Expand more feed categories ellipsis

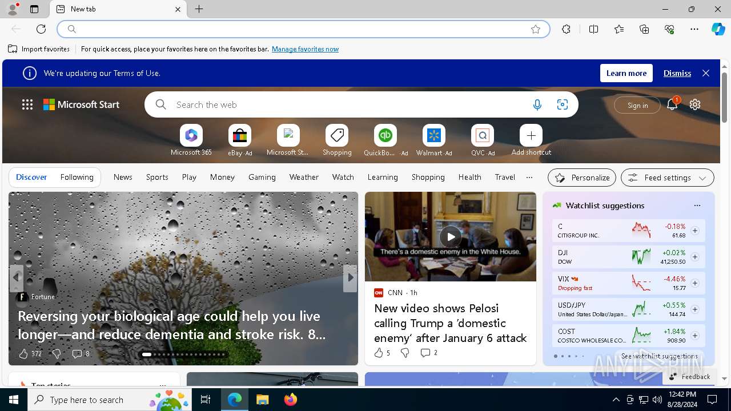coord(529,178)
